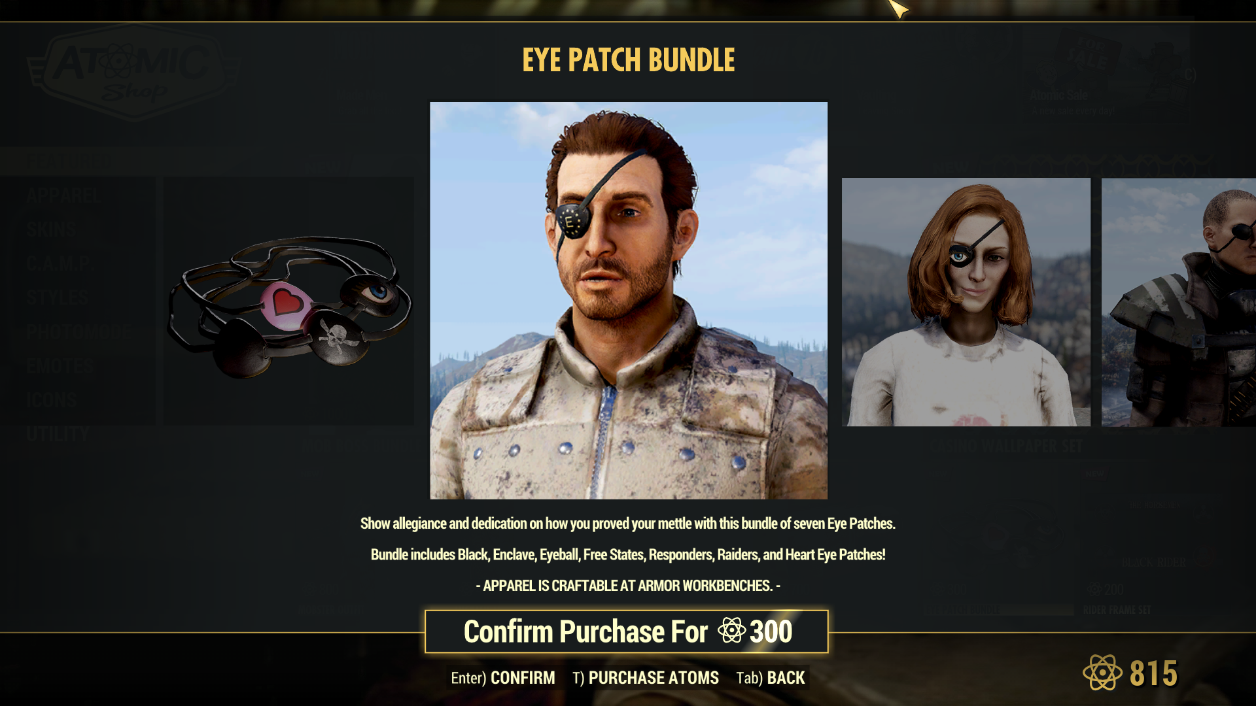
Task: Go back using the Tab) BACK prompt
Action: click(771, 678)
